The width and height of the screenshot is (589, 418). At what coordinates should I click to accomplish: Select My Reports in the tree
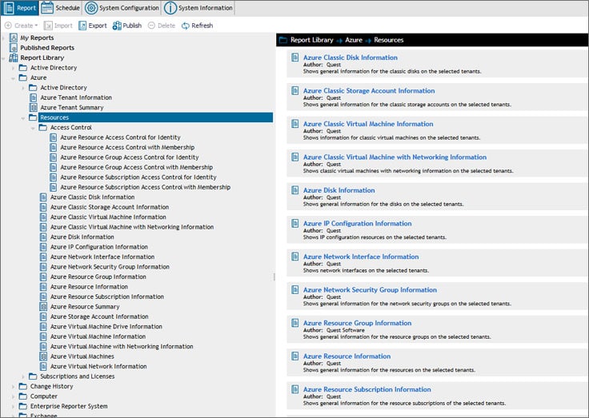pyautogui.click(x=37, y=38)
